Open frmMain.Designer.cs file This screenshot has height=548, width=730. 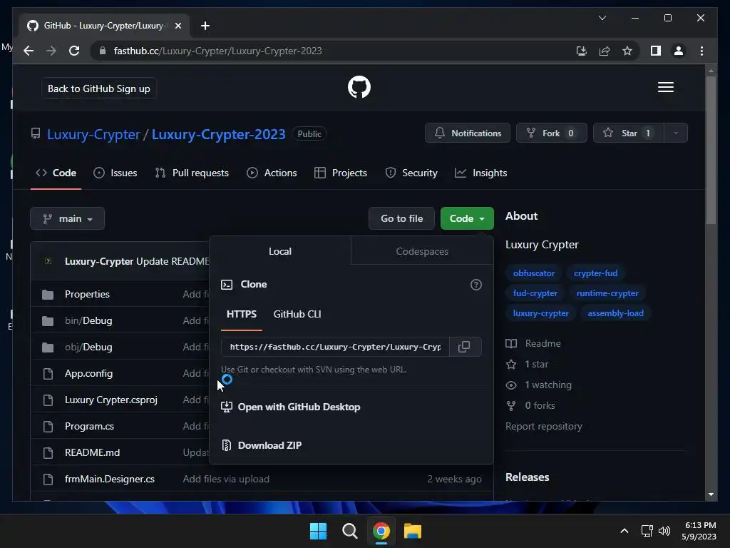pos(110,479)
